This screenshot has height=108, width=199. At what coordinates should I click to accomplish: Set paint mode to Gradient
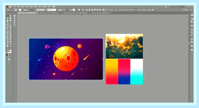9,55
